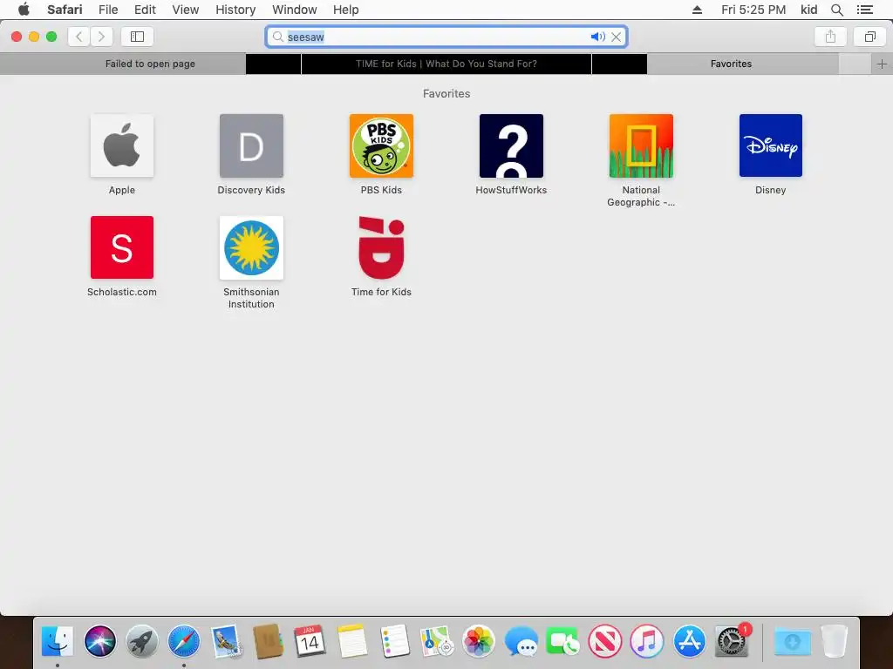Open Maps from the Dock
Screen dimensions: 893x669
pyautogui.click(x=436, y=641)
